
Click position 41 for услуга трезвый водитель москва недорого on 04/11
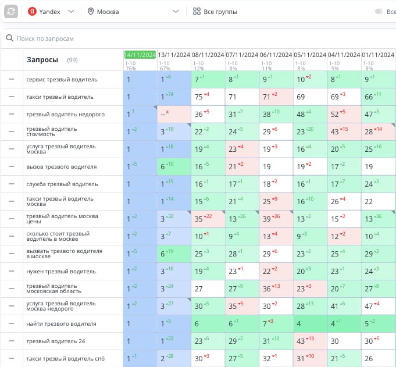344,306
